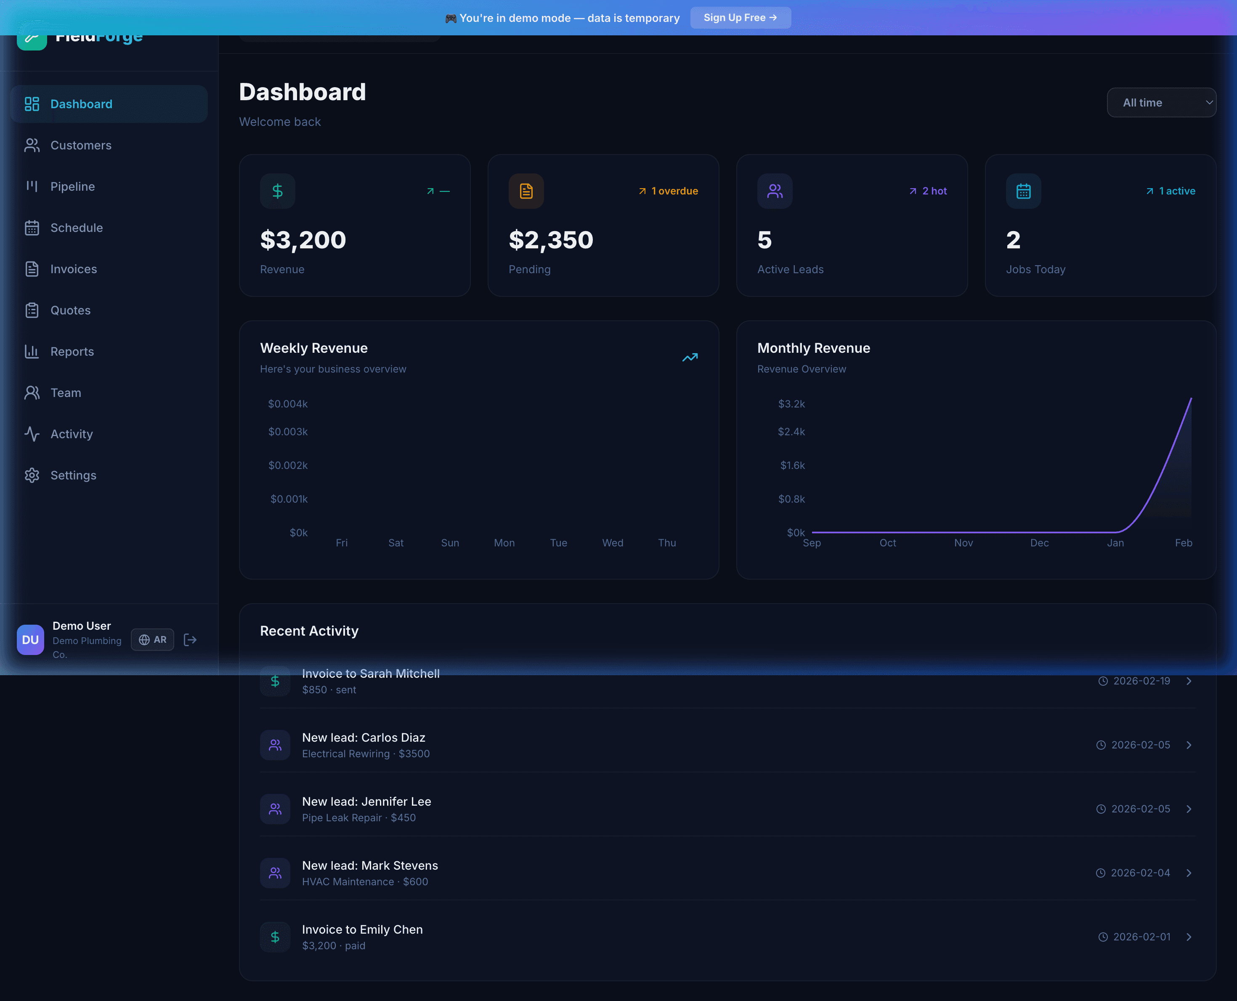
Task: Open the All time filter dropdown
Action: point(1162,102)
